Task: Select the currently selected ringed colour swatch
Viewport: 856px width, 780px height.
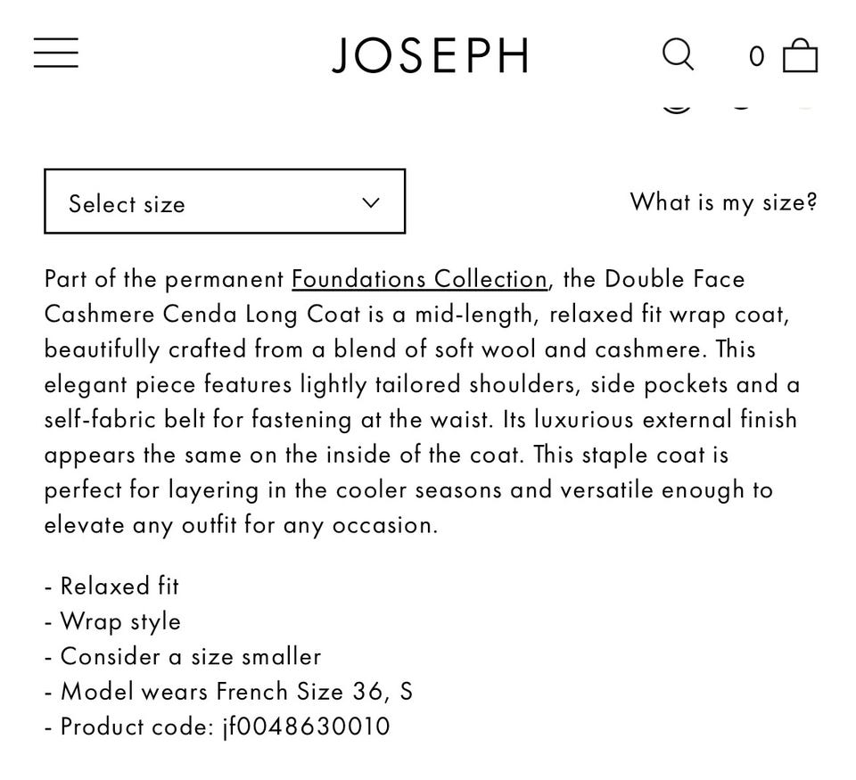Action: tap(677, 105)
